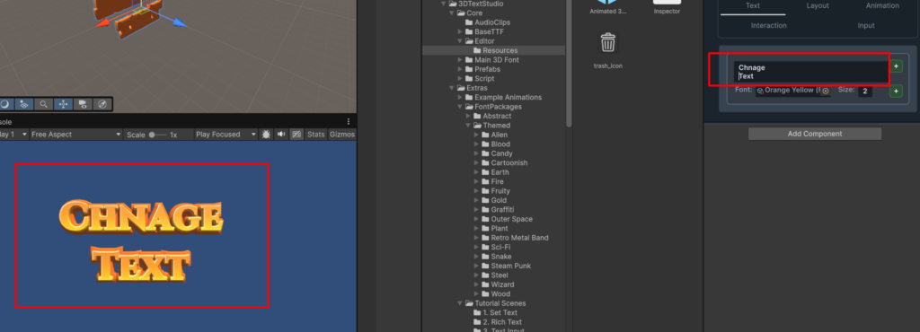Switch to the Text tab

tap(753, 6)
